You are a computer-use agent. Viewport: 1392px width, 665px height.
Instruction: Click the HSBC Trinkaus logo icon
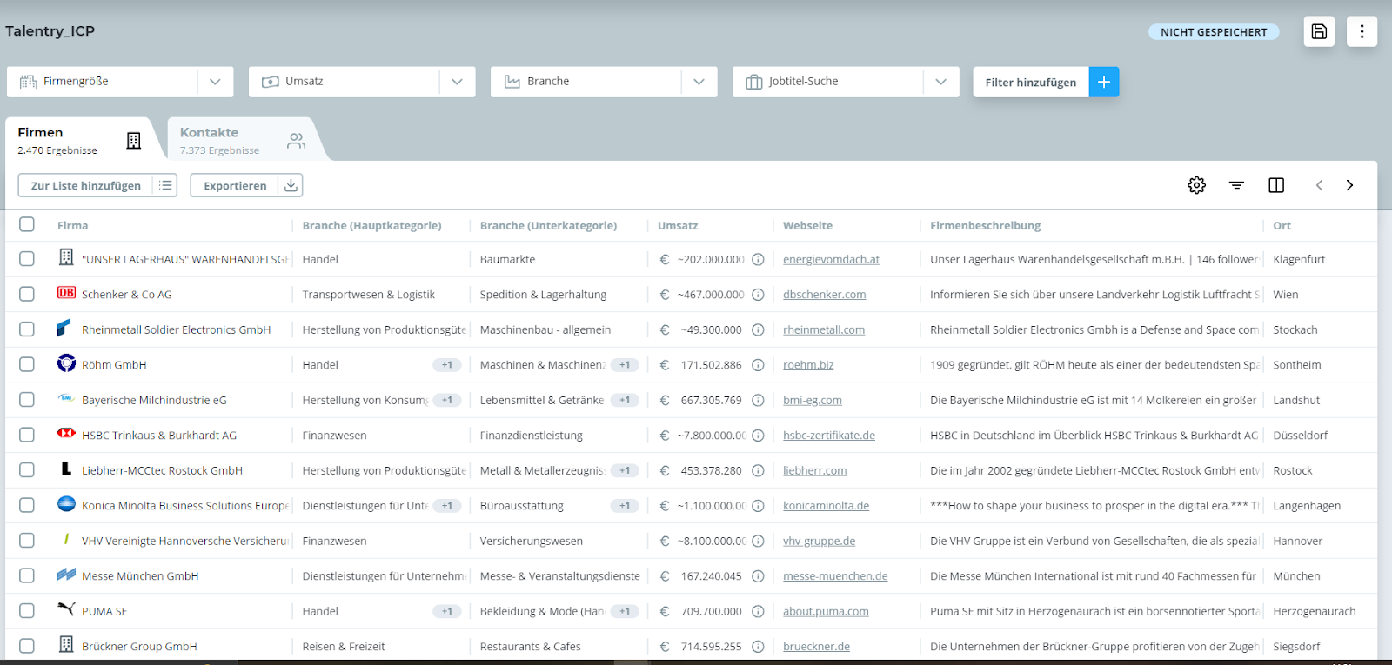[x=66, y=433]
